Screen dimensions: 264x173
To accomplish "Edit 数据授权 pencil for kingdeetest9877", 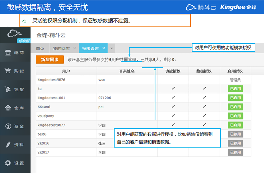I will [x=204, y=125].
